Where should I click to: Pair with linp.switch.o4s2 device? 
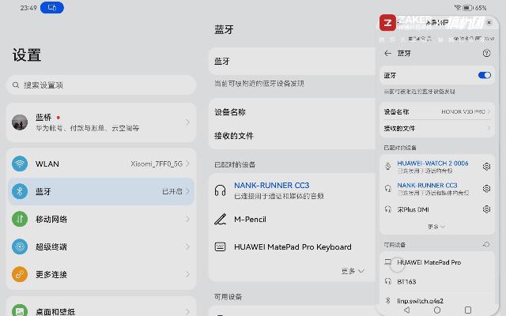(x=437, y=300)
